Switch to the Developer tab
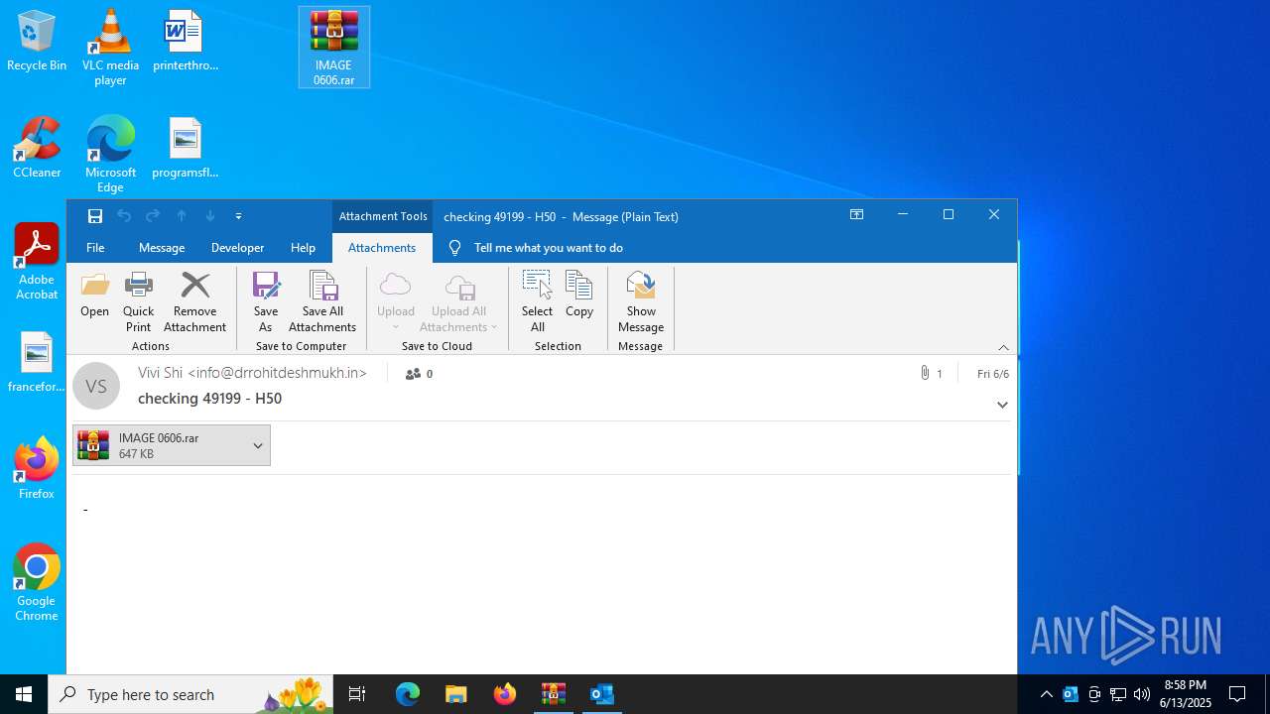Screen dimensions: 1270x714 pos(237,248)
